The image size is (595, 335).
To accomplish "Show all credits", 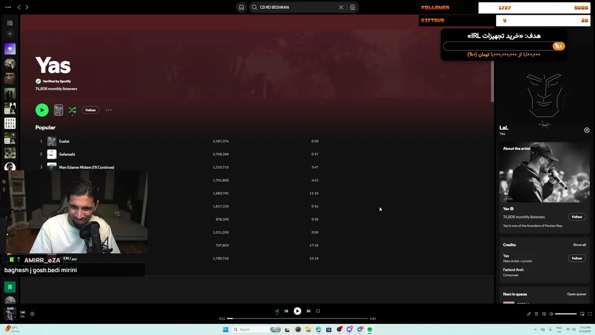I will (579, 245).
